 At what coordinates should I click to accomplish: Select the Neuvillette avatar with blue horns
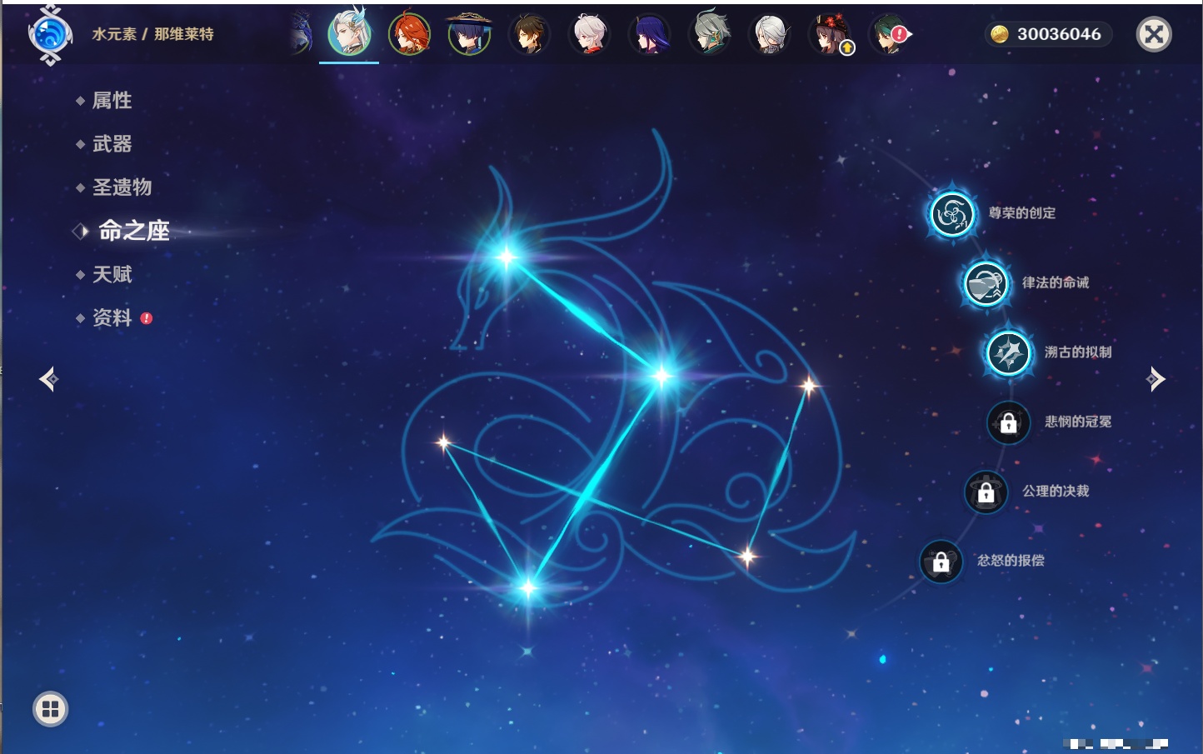pyautogui.click(x=349, y=33)
